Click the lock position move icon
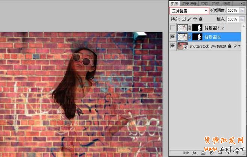This screenshot has width=247, height=157. (195, 19)
